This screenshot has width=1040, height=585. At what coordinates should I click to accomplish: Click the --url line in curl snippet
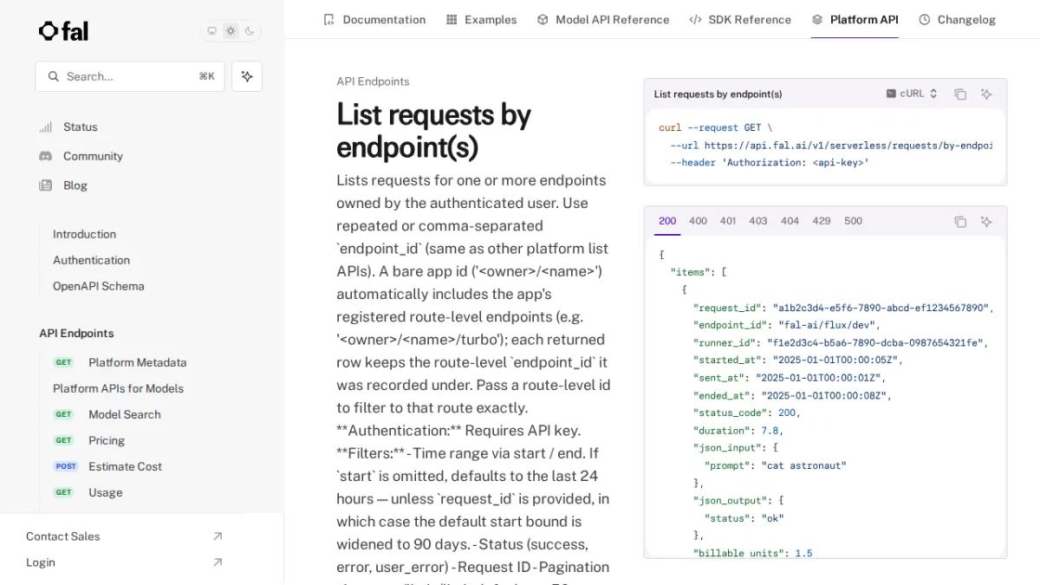coord(831,146)
